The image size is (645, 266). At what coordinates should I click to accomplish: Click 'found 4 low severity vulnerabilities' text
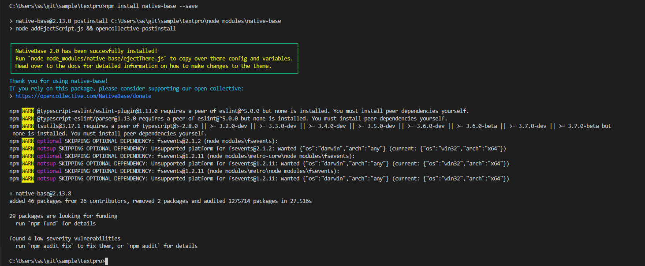65,239
